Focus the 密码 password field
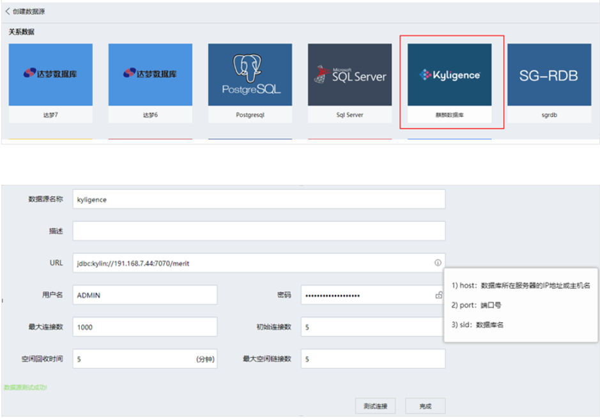Image resolution: width=600 pixels, height=418 pixels. coord(373,295)
